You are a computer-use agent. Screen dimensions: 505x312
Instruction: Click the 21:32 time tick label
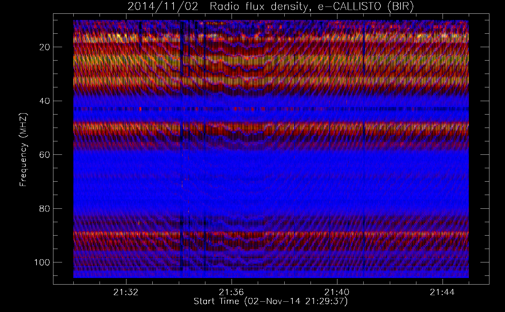pyautogui.click(x=126, y=292)
